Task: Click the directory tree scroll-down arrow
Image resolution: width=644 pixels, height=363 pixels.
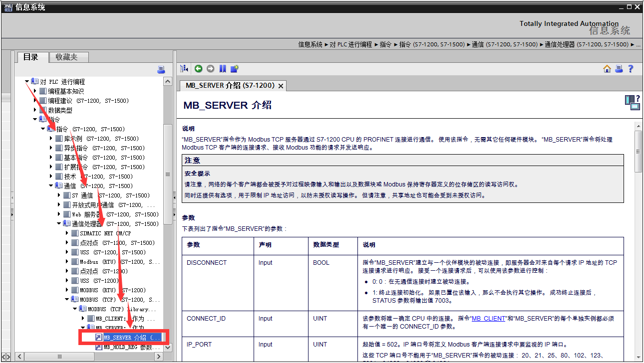Action: pyautogui.click(x=168, y=347)
